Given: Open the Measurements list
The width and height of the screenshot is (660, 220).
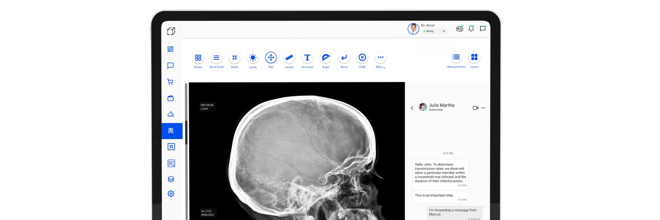Looking at the screenshot, I should (x=456, y=57).
